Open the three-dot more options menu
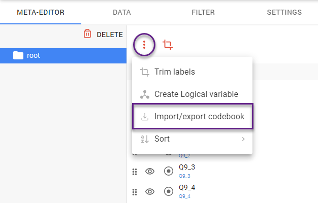The image size is (318, 203). click(x=144, y=45)
